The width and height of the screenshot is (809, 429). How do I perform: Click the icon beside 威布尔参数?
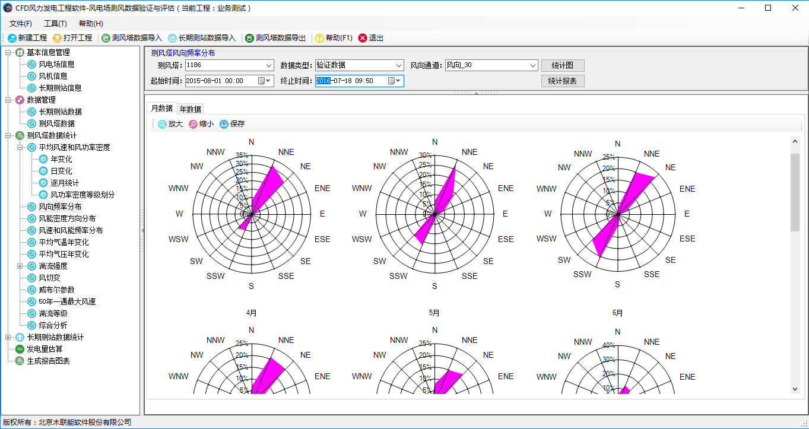(x=32, y=290)
